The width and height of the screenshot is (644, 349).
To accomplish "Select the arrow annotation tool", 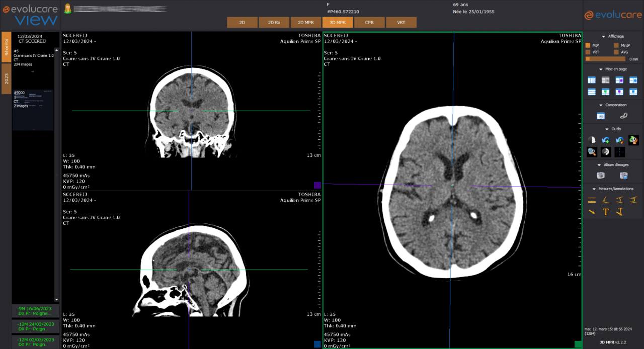I will pyautogui.click(x=592, y=212).
